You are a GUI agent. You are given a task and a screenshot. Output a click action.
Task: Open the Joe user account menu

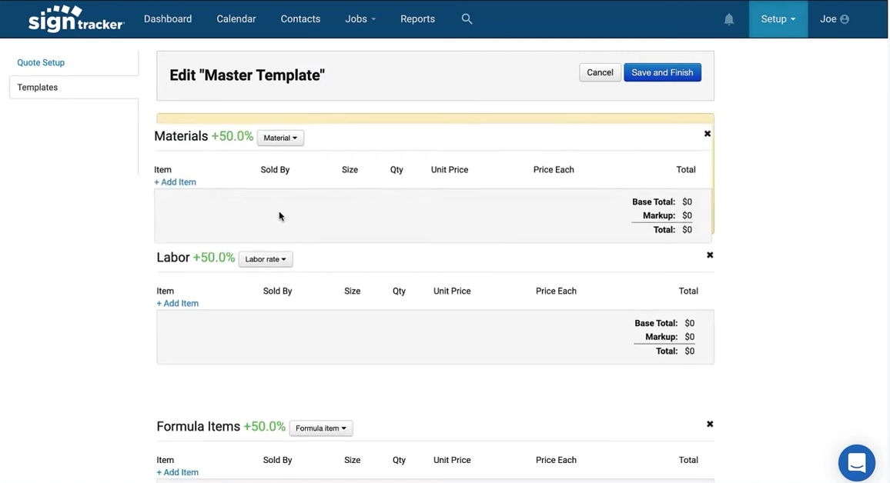[834, 19]
